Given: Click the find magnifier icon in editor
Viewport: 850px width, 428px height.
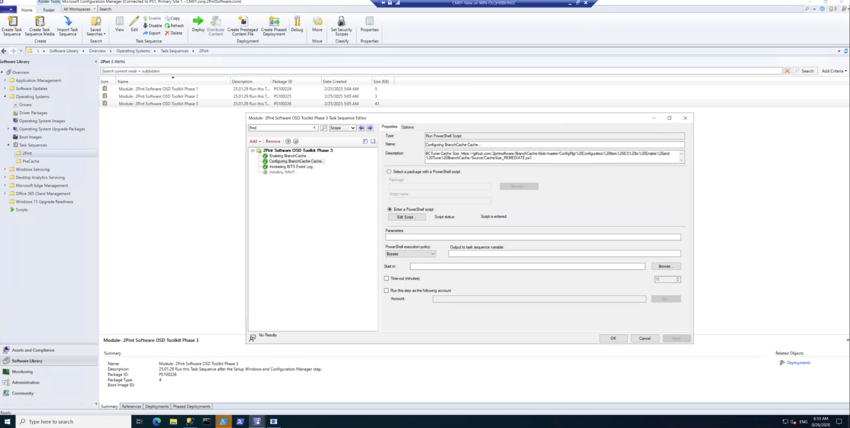Looking at the screenshot, I should click(323, 128).
